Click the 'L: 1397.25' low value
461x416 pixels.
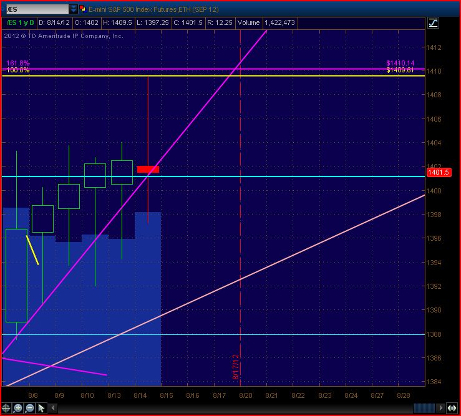point(153,22)
